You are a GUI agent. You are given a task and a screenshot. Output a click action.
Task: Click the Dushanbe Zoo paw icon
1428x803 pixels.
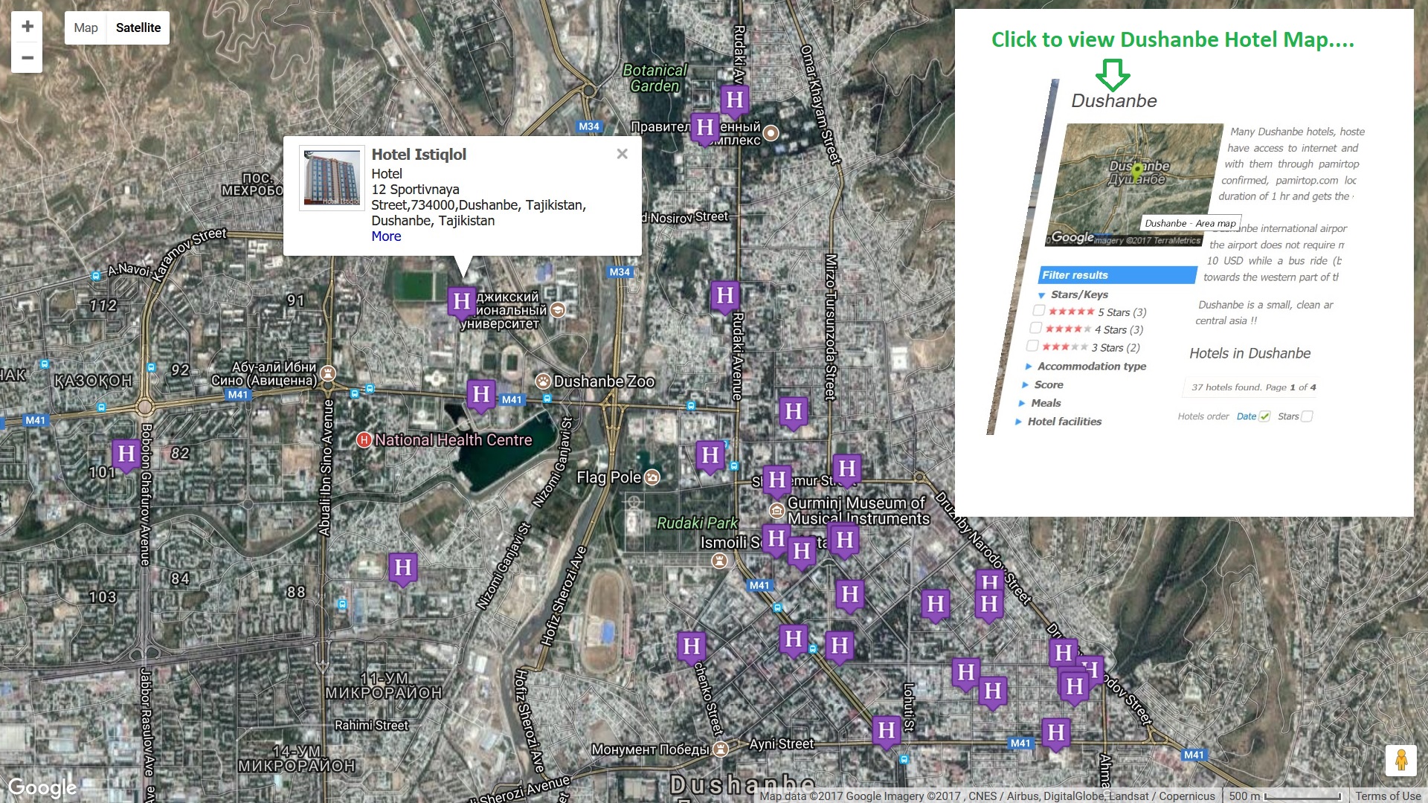[x=544, y=381]
